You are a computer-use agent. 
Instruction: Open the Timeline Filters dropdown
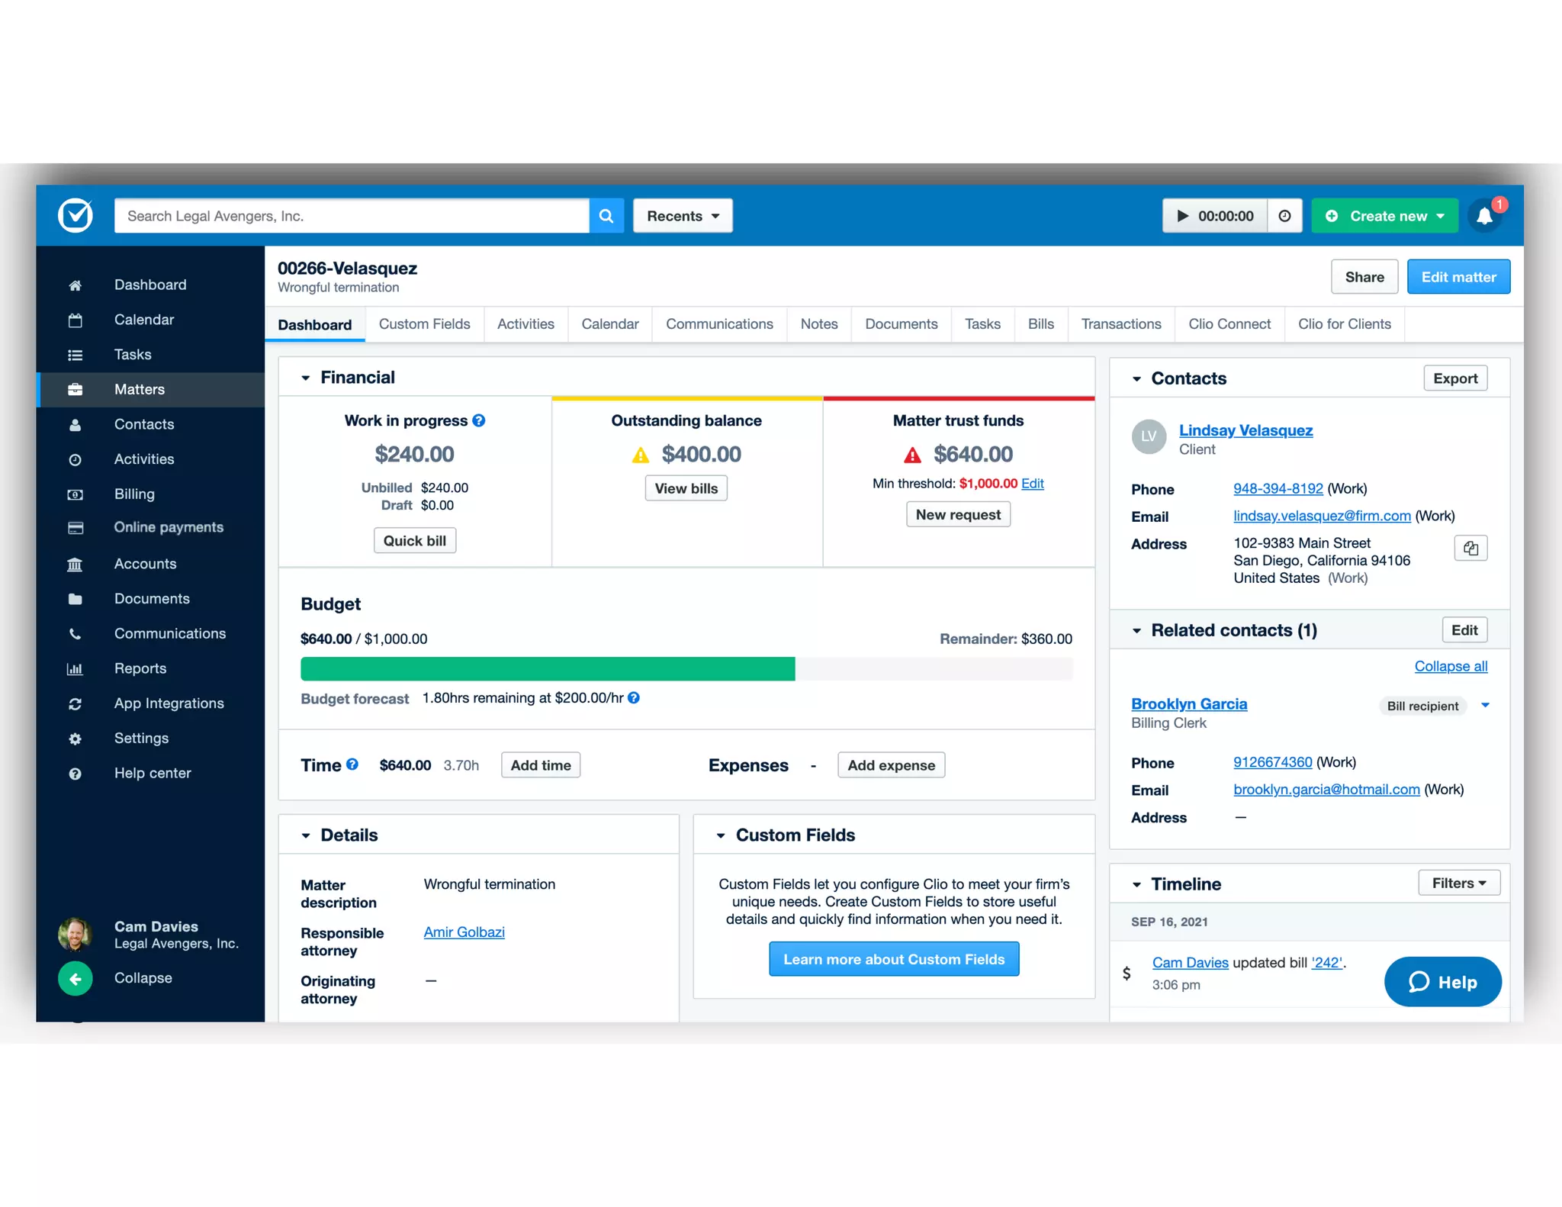point(1458,883)
